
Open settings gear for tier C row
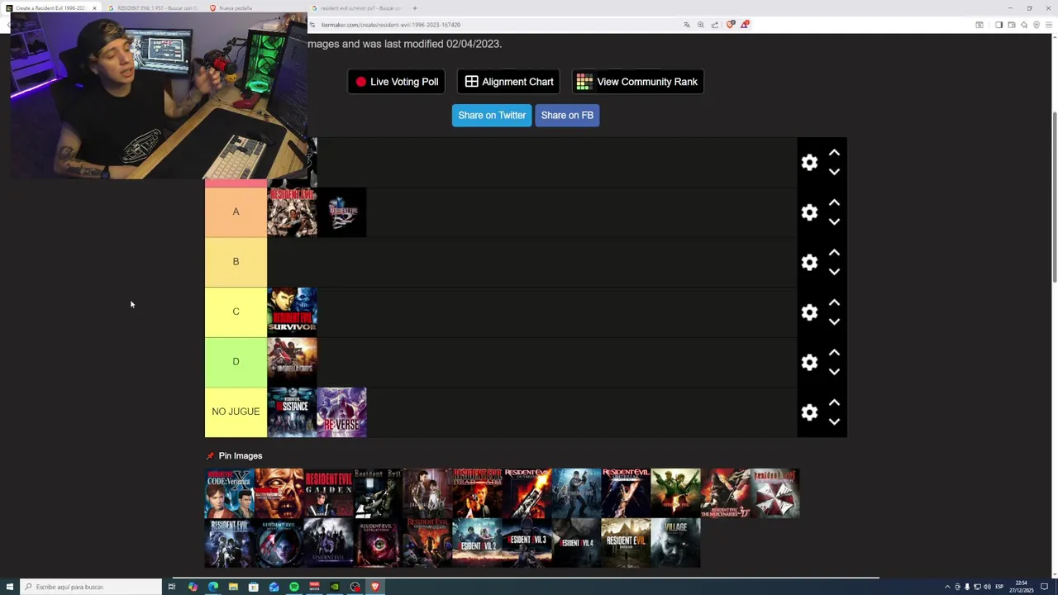[809, 312]
